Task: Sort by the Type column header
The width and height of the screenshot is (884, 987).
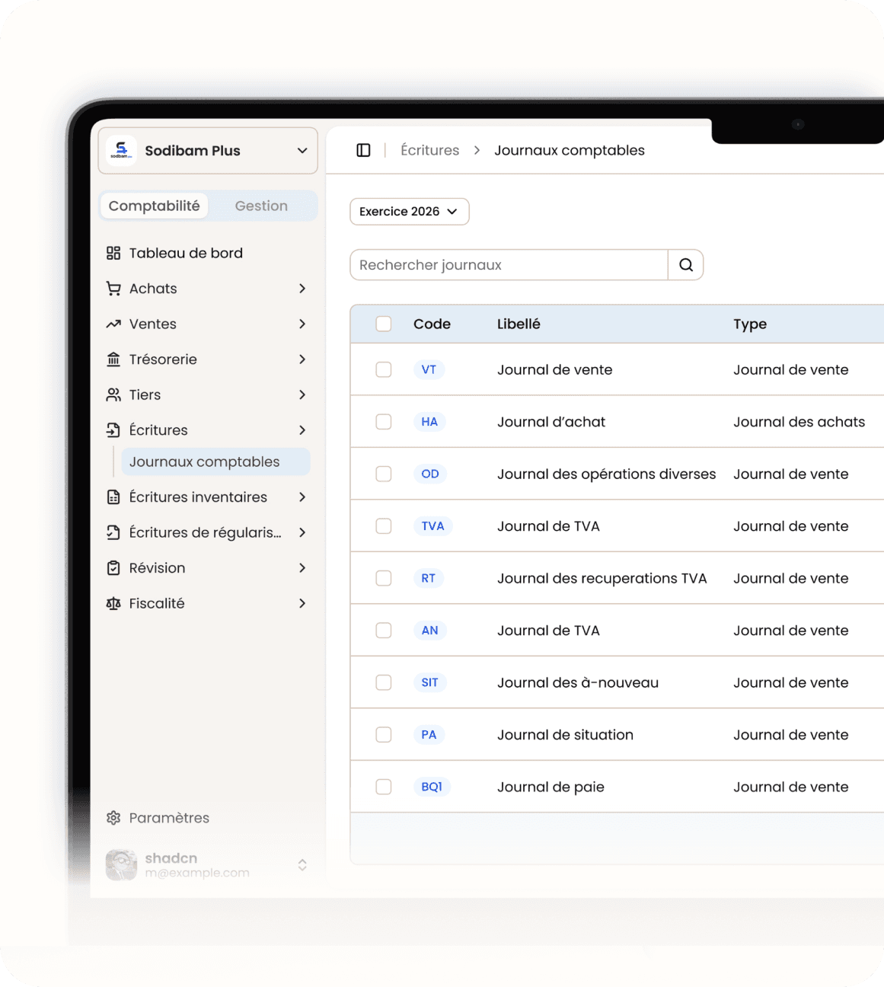Action: [750, 324]
